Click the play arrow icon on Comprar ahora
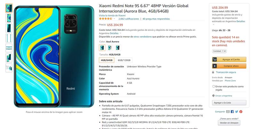This screenshot has width=256, height=129. [215, 66]
